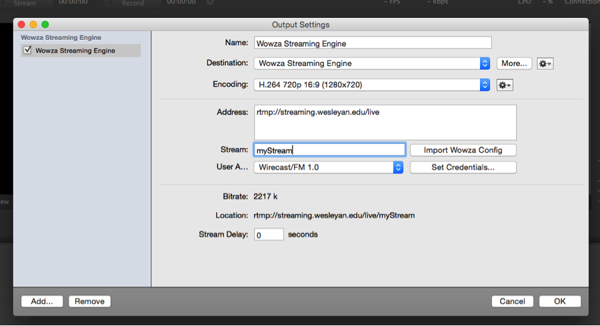This screenshot has width=600, height=326.
Task: Cancel the Output Settings dialog
Action: (512, 301)
